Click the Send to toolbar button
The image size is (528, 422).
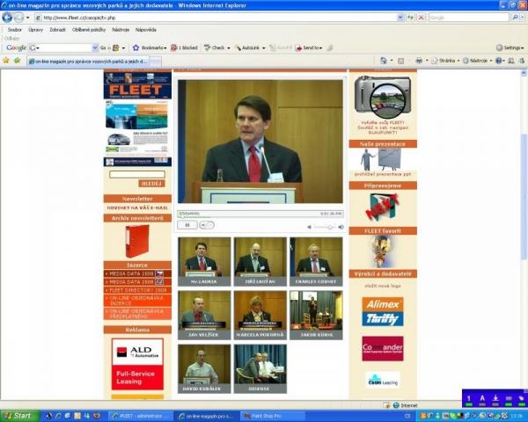click(x=309, y=47)
